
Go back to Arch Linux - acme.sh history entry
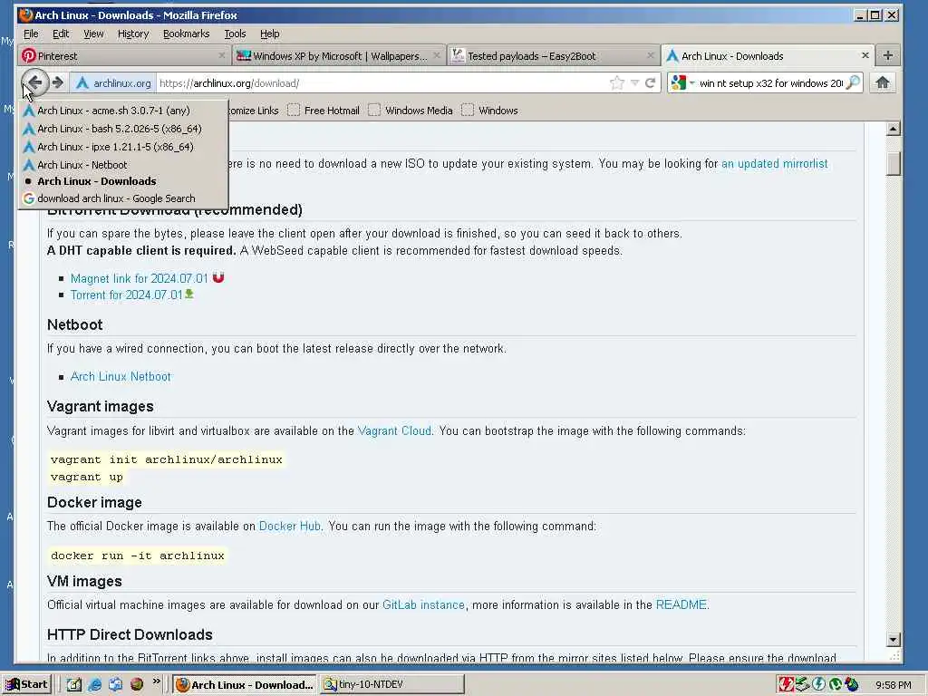122,110
